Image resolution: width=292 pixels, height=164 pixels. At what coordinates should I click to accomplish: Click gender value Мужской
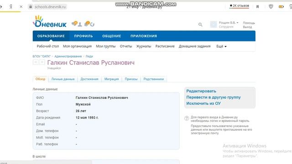coord(83,104)
